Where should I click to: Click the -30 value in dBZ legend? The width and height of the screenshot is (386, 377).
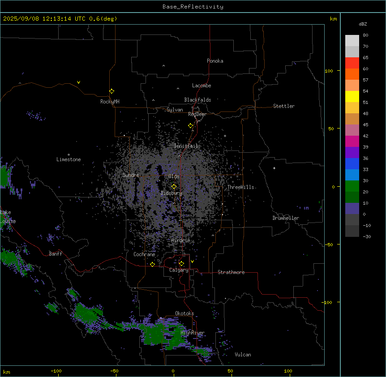point(367,236)
